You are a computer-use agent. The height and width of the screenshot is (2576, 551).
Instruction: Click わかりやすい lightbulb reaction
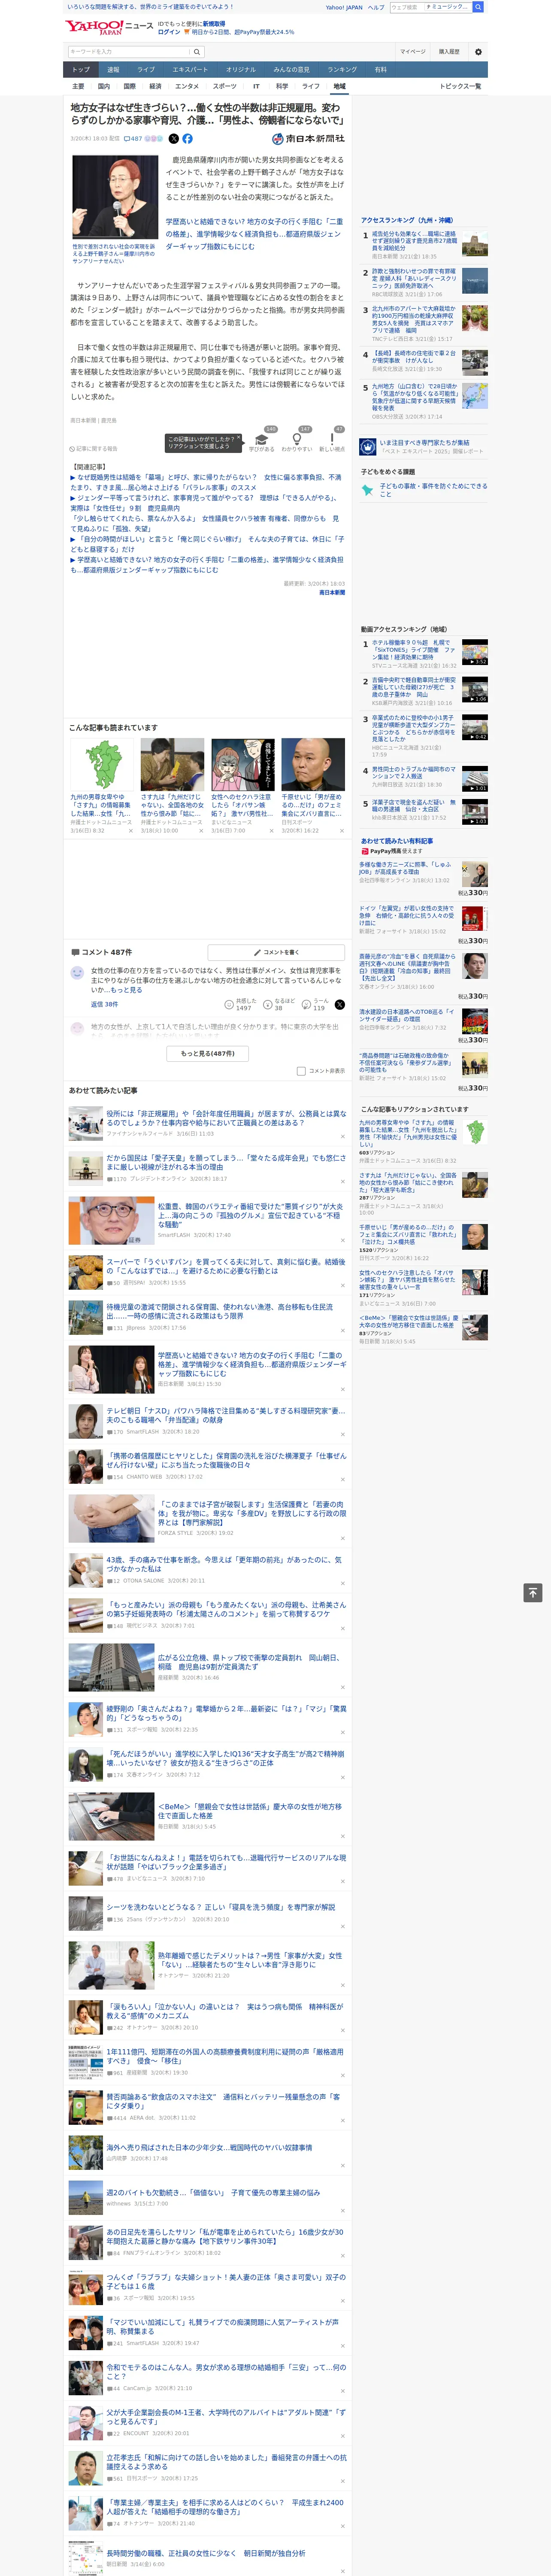coord(296,439)
